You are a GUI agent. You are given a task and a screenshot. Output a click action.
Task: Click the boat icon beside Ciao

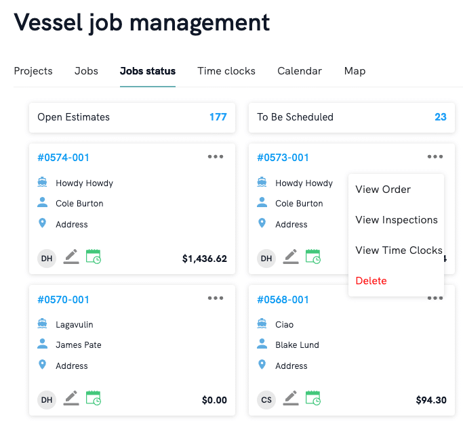262,324
